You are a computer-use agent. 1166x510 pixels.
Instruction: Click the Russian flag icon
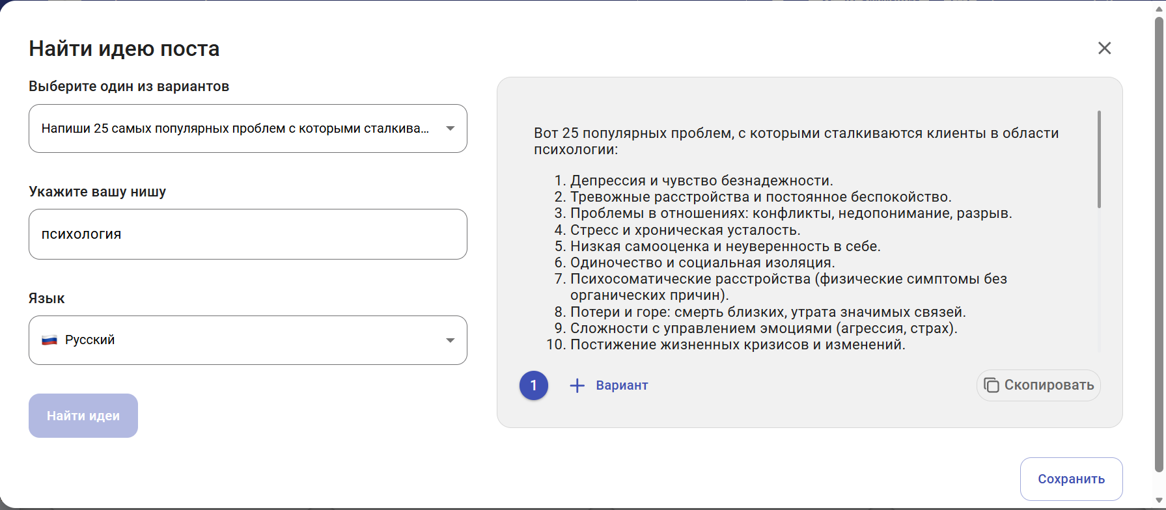click(49, 340)
